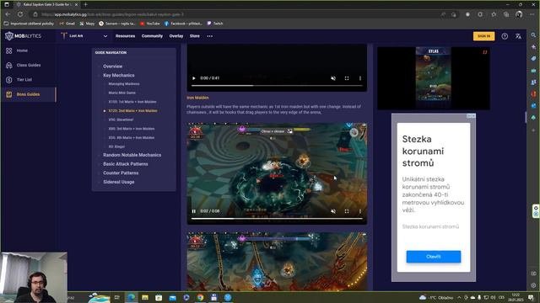Click the Mobalytics logo
540x303 pixels.
[23, 35]
